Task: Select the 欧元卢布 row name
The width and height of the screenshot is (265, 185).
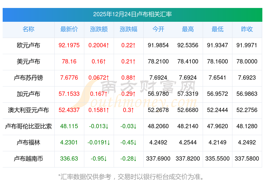Action: tap(28, 45)
